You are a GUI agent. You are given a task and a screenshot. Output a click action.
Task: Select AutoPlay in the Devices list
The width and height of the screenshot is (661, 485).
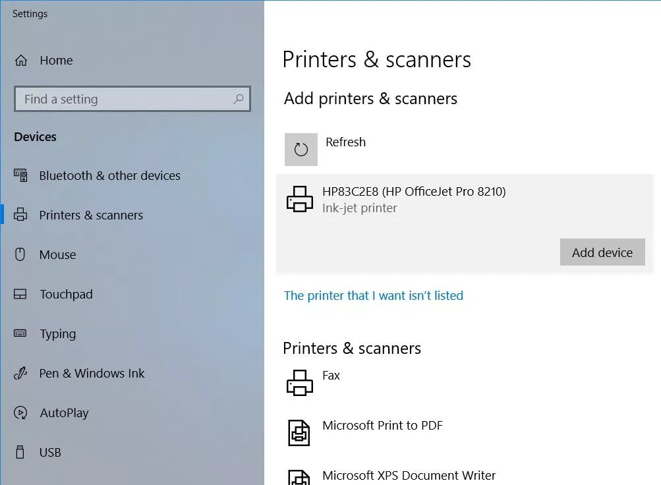64,413
